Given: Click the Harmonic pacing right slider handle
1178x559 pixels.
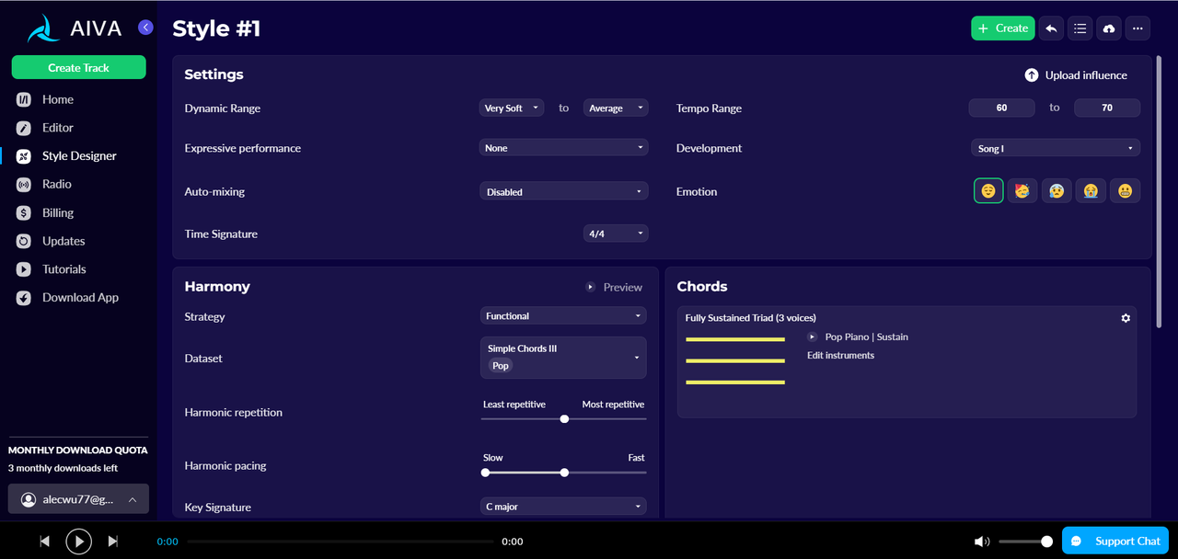Looking at the screenshot, I should click(x=564, y=473).
